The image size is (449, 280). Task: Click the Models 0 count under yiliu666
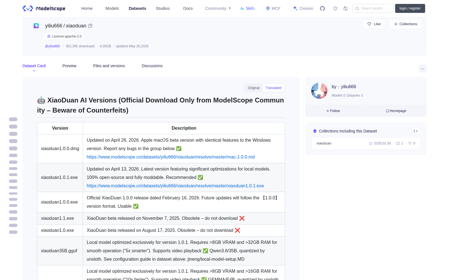pyautogui.click(x=338, y=95)
